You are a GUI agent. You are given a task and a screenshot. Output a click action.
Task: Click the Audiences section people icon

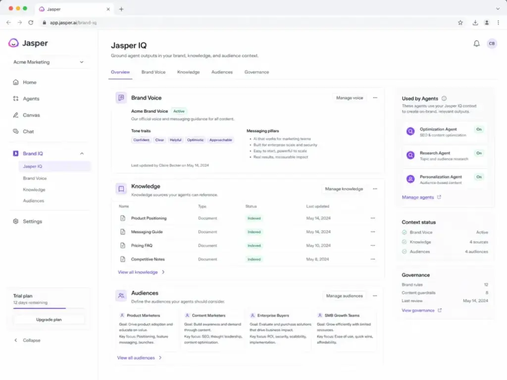(121, 295)
